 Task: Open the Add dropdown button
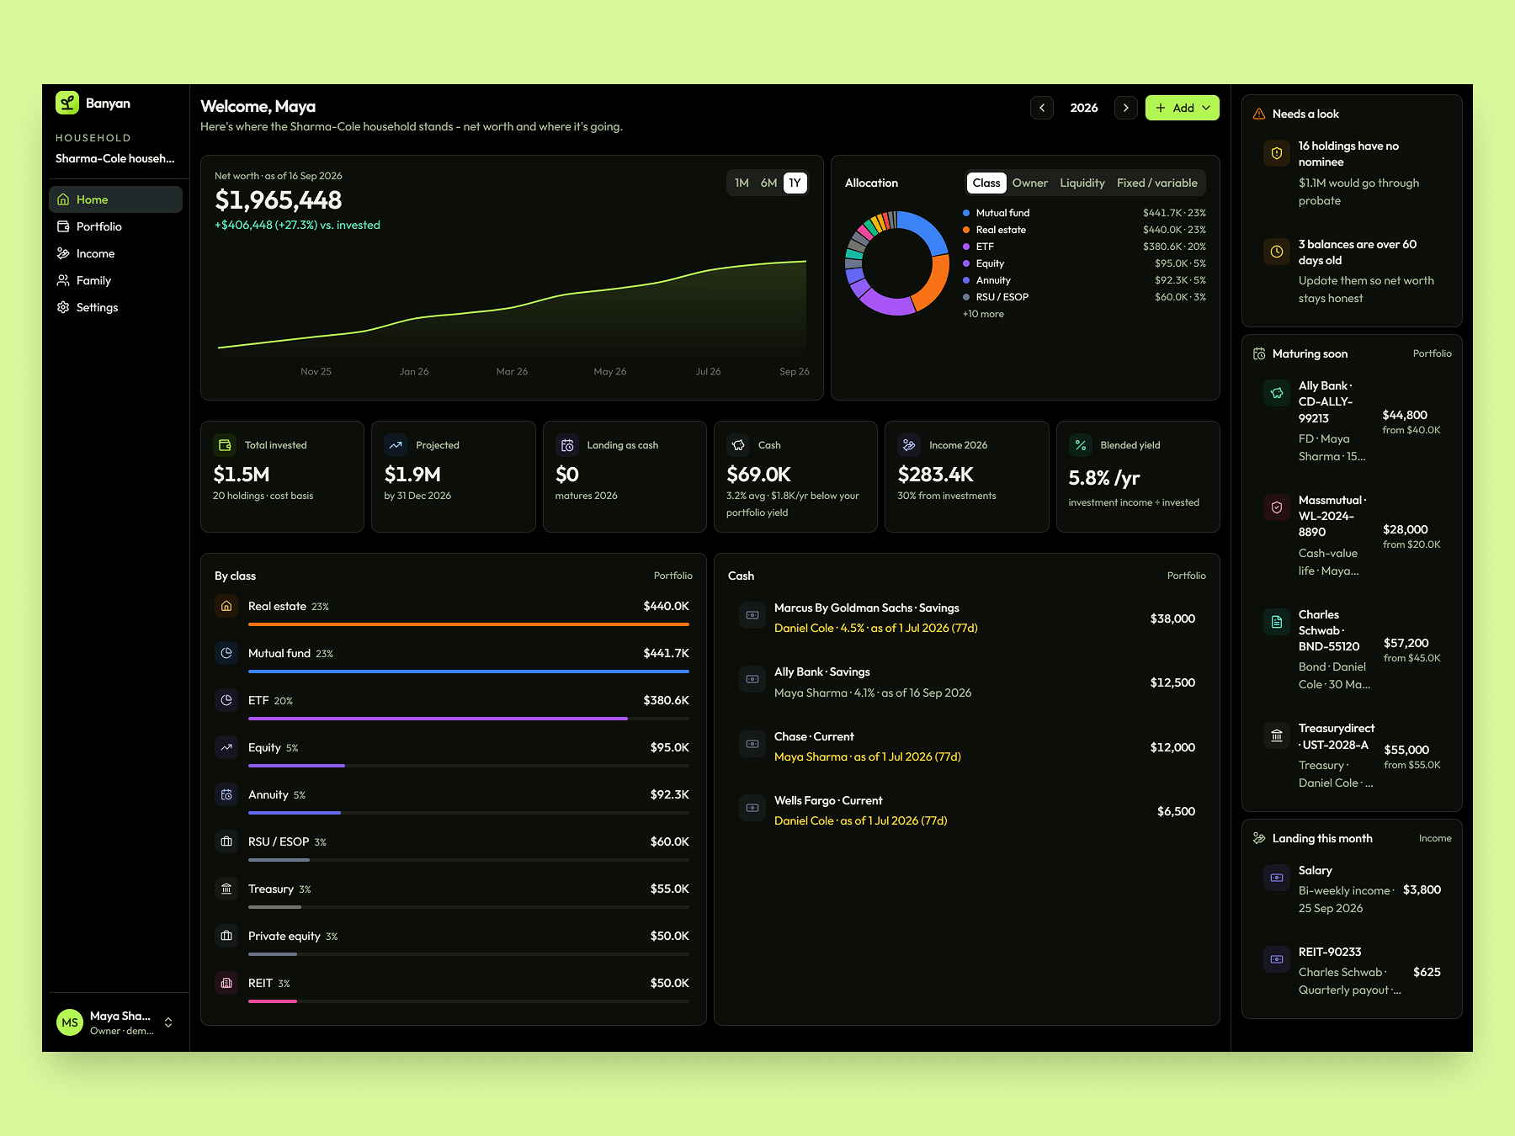(x=1183, y=108)
